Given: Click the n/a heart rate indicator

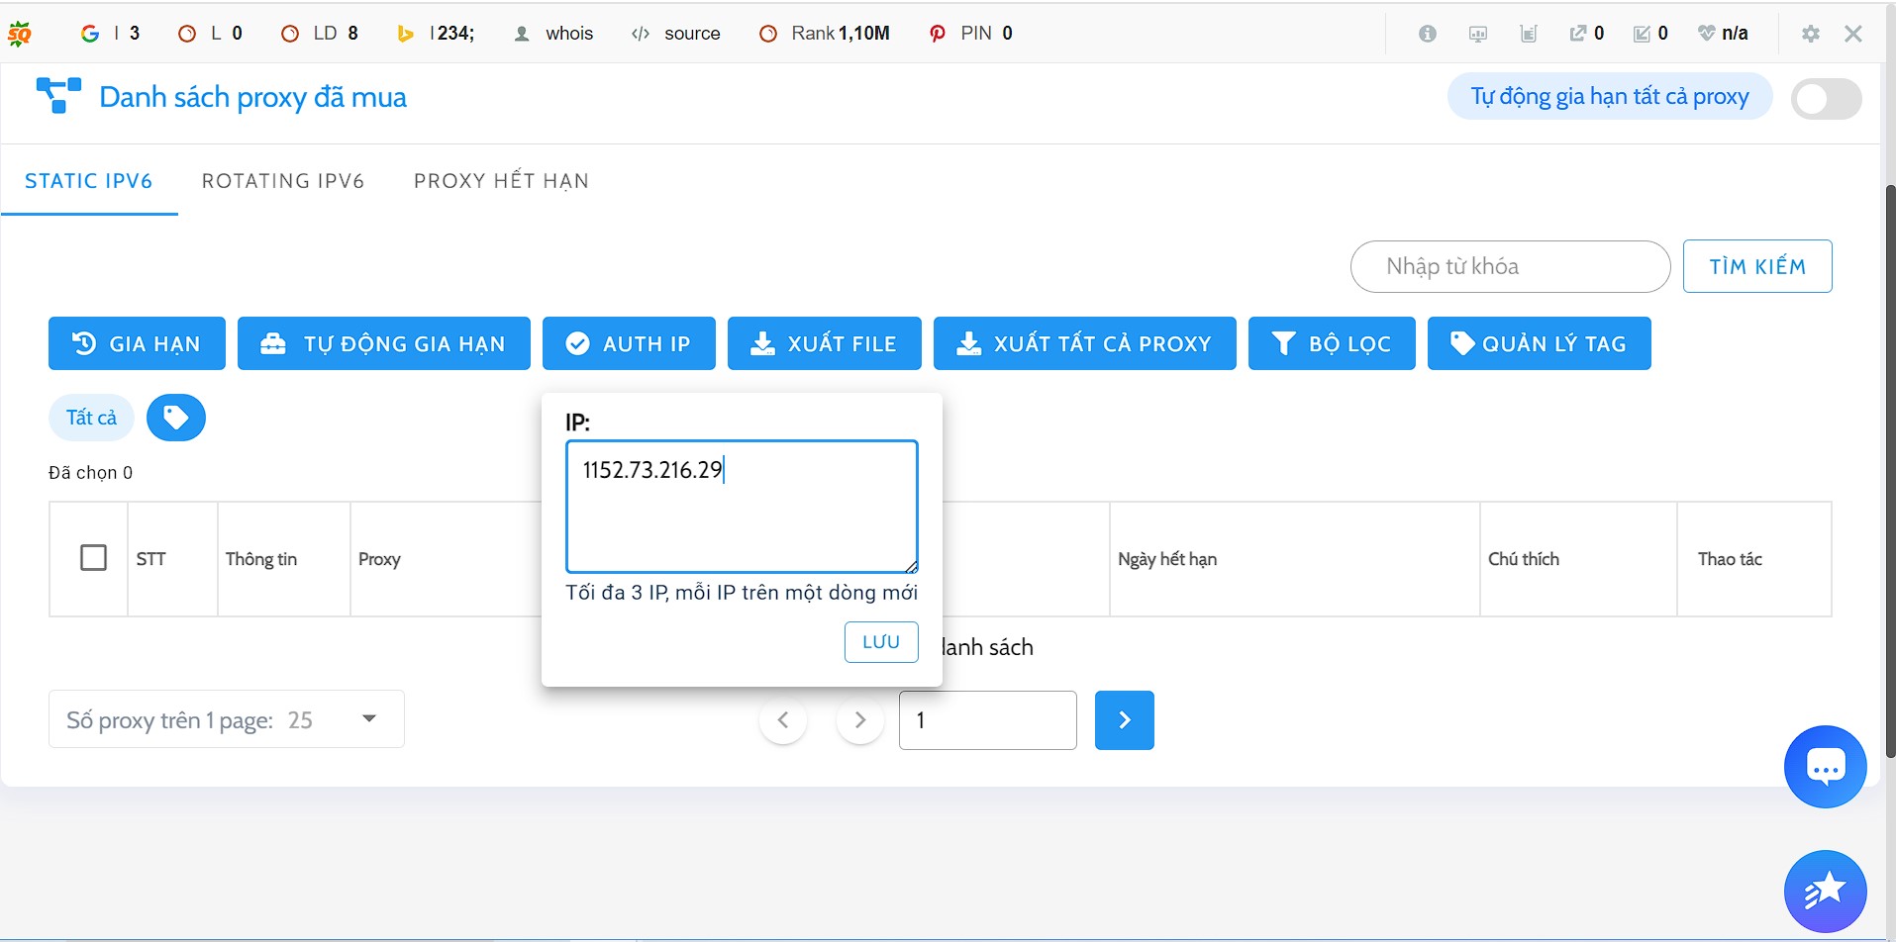Looking at the screenshot, I should 1723,34.
